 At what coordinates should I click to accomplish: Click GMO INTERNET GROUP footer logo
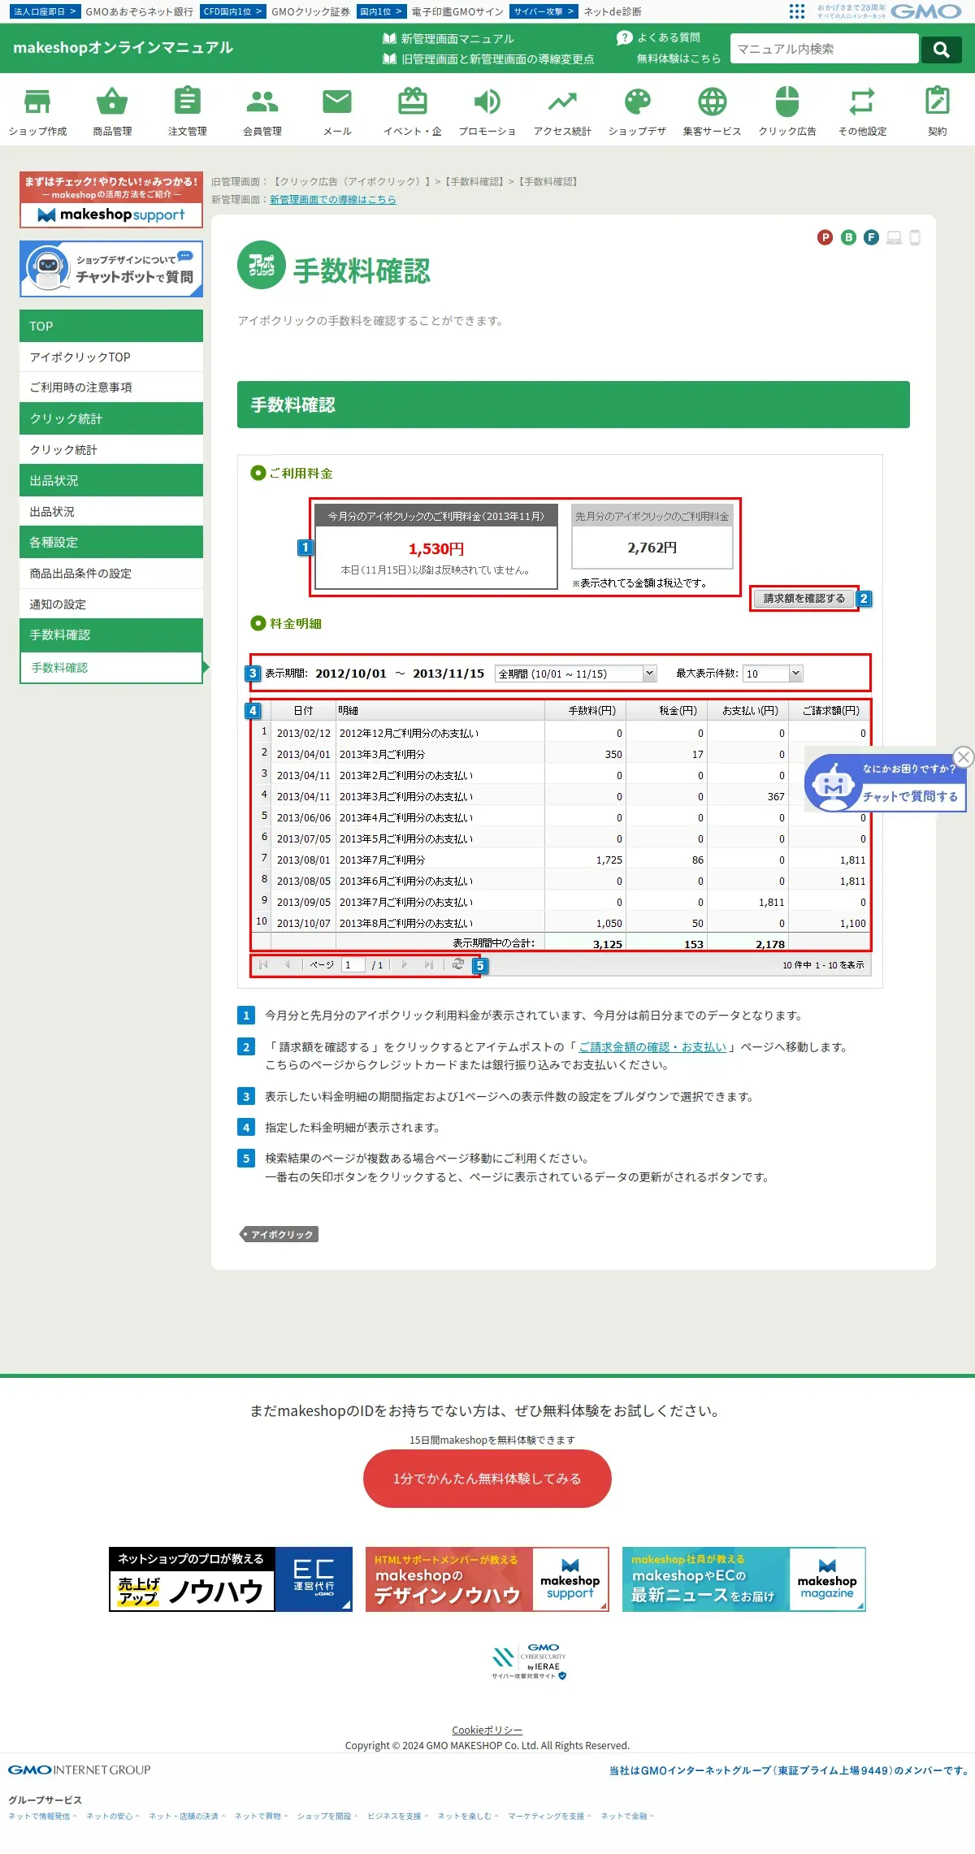pyautogui.click(x=80, y=1770)
